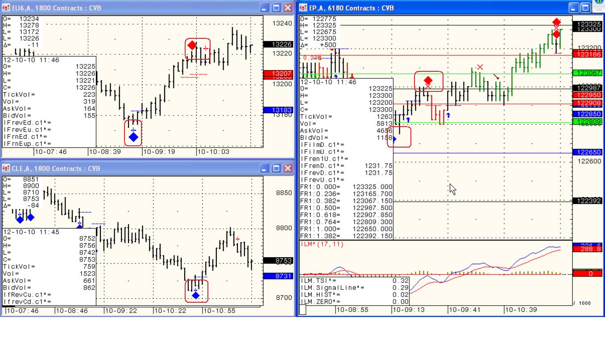Screen dimensions: 605x358
Task: Click the 10-10:39 time label on EP
Action: click(x=522, y=309)
